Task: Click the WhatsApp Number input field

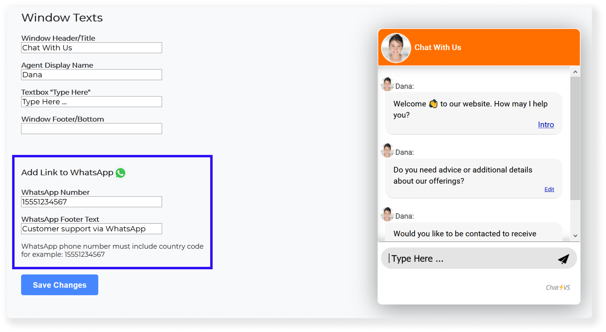Action: point(91,202)
